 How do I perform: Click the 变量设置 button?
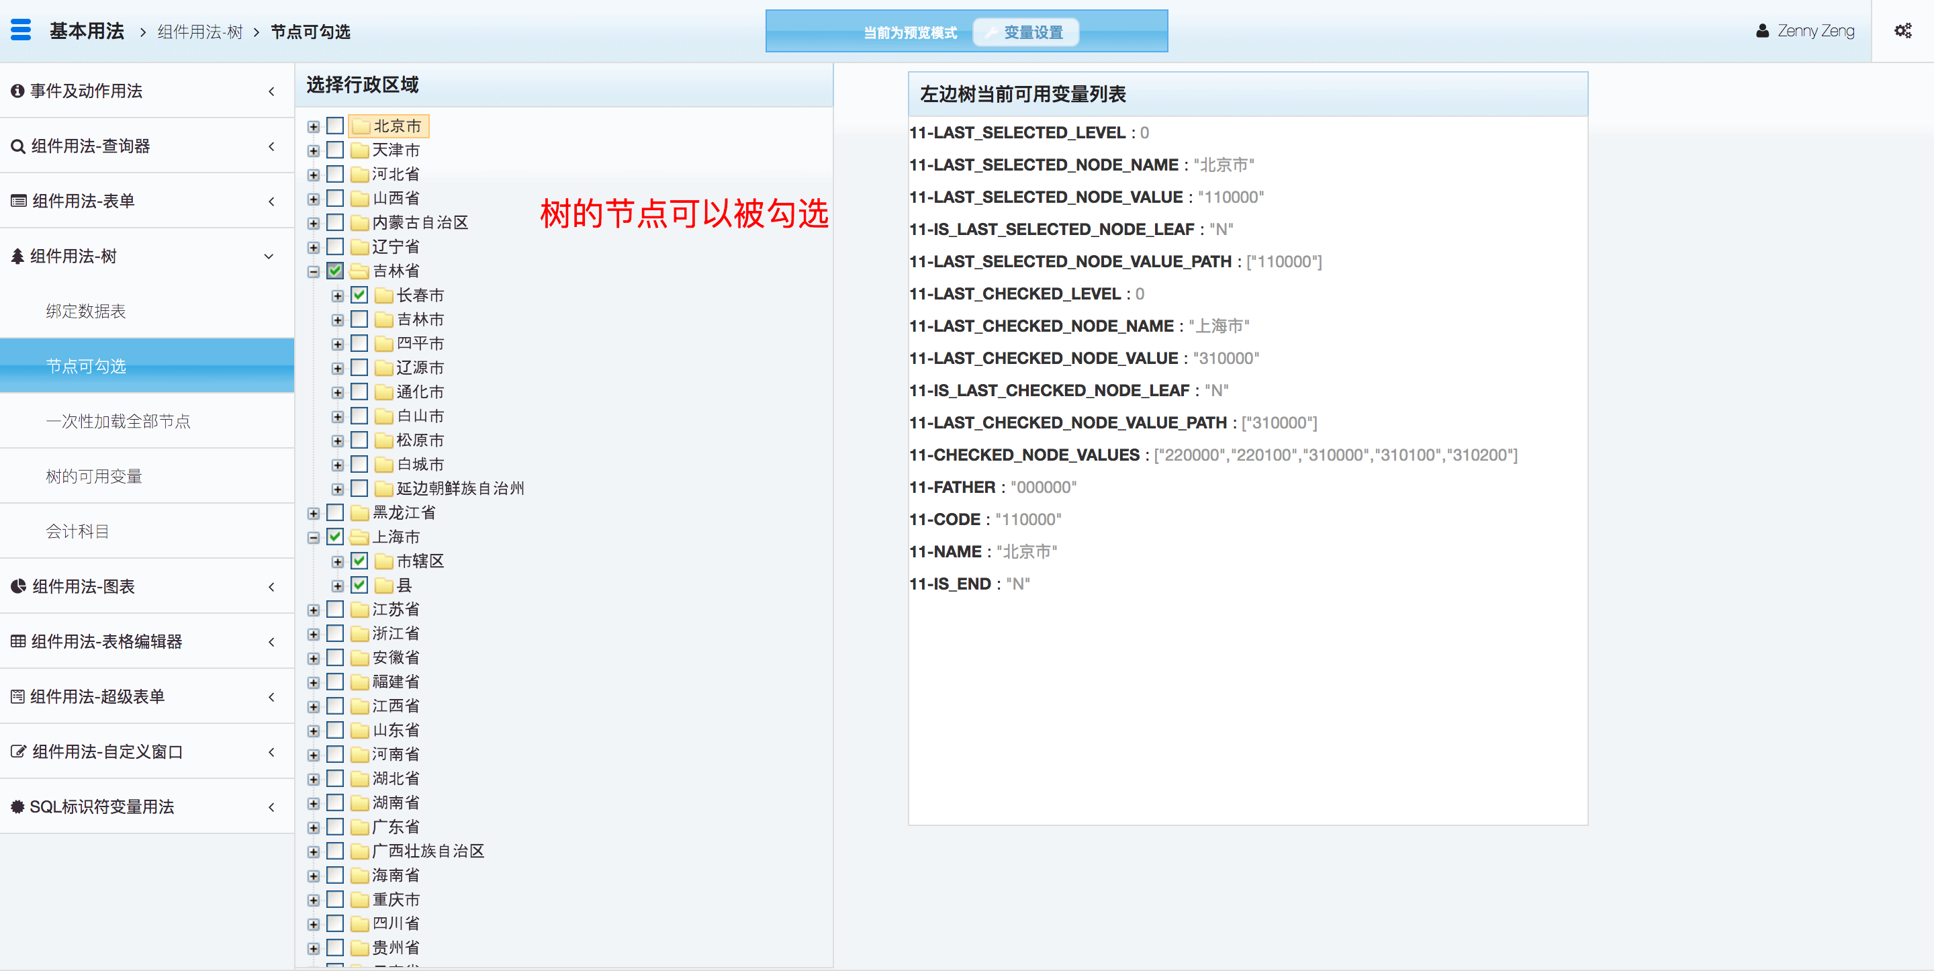click(x=1025, y=32)
